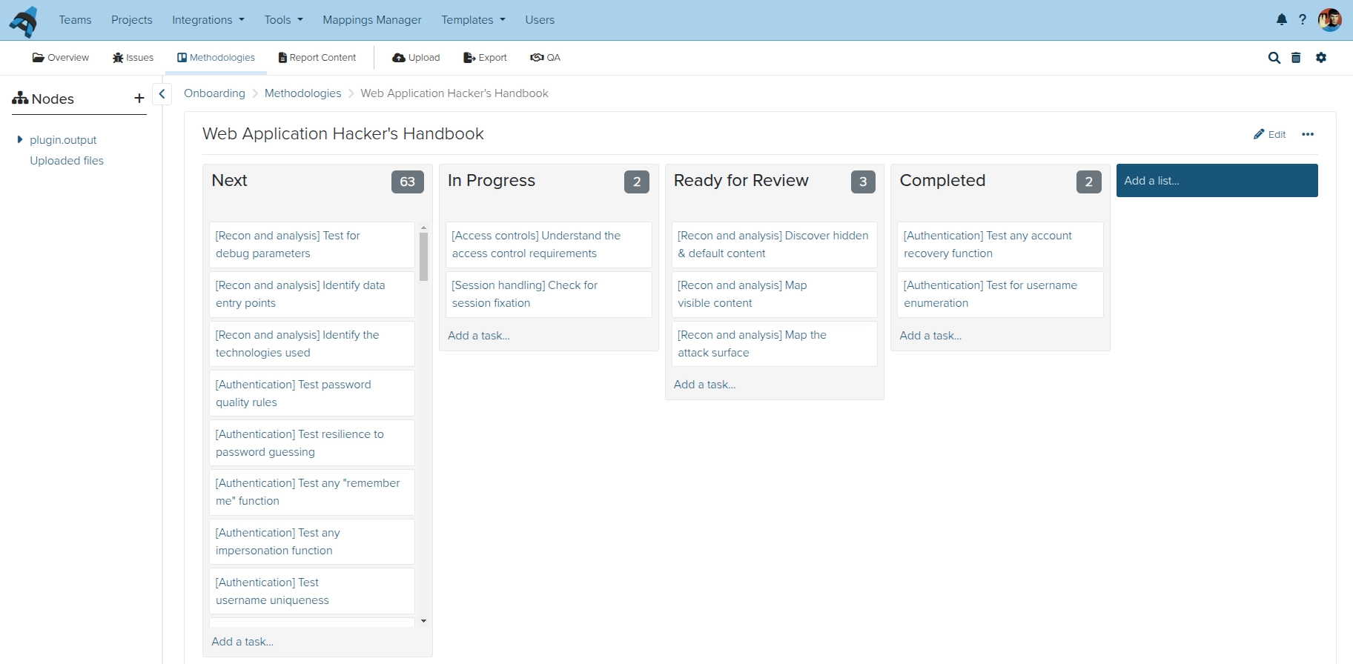Open Projects in top navigation
Viewport: 1353px width, 664px height.
(132, 20)
